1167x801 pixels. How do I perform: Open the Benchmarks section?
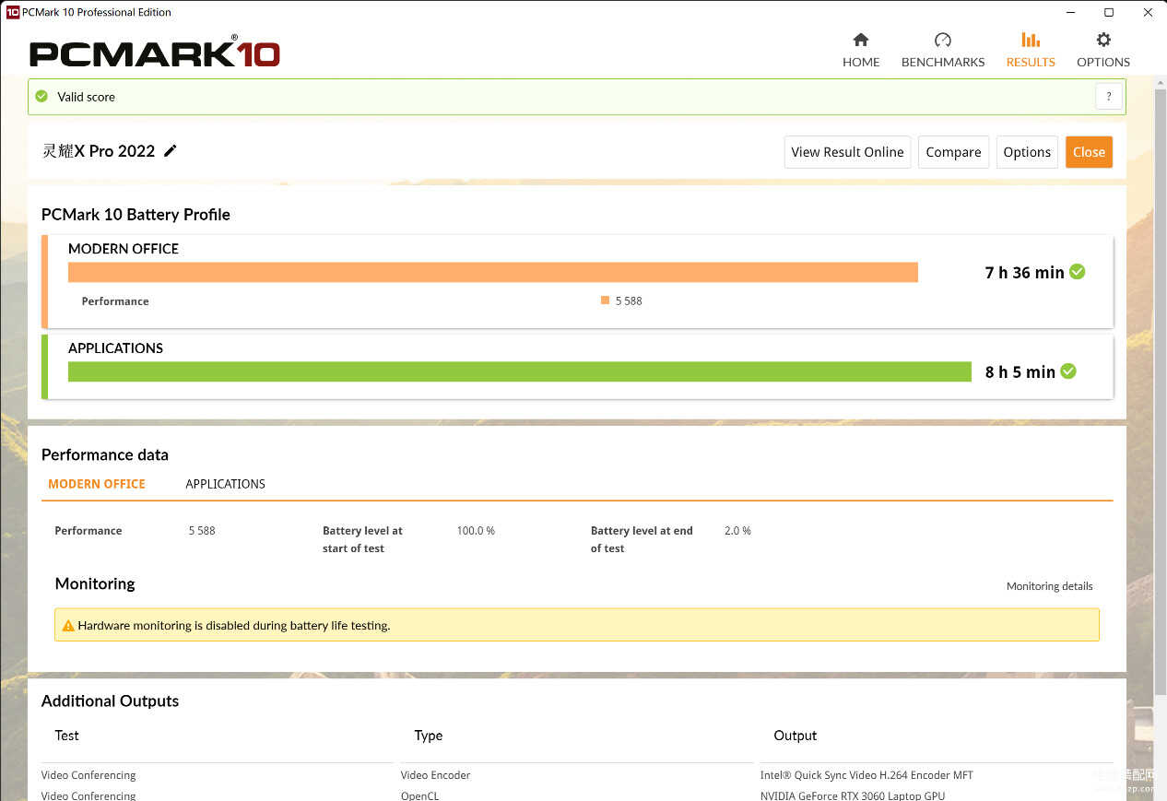click(943, 51)
